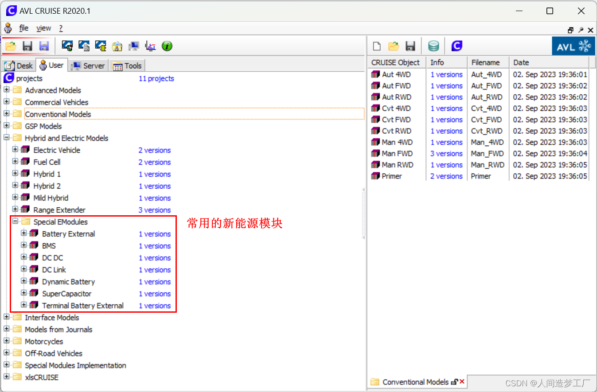Click the lock icon on Conventional Models tab
The width and height of the screenshot is (597, 392).
point(454,382)
